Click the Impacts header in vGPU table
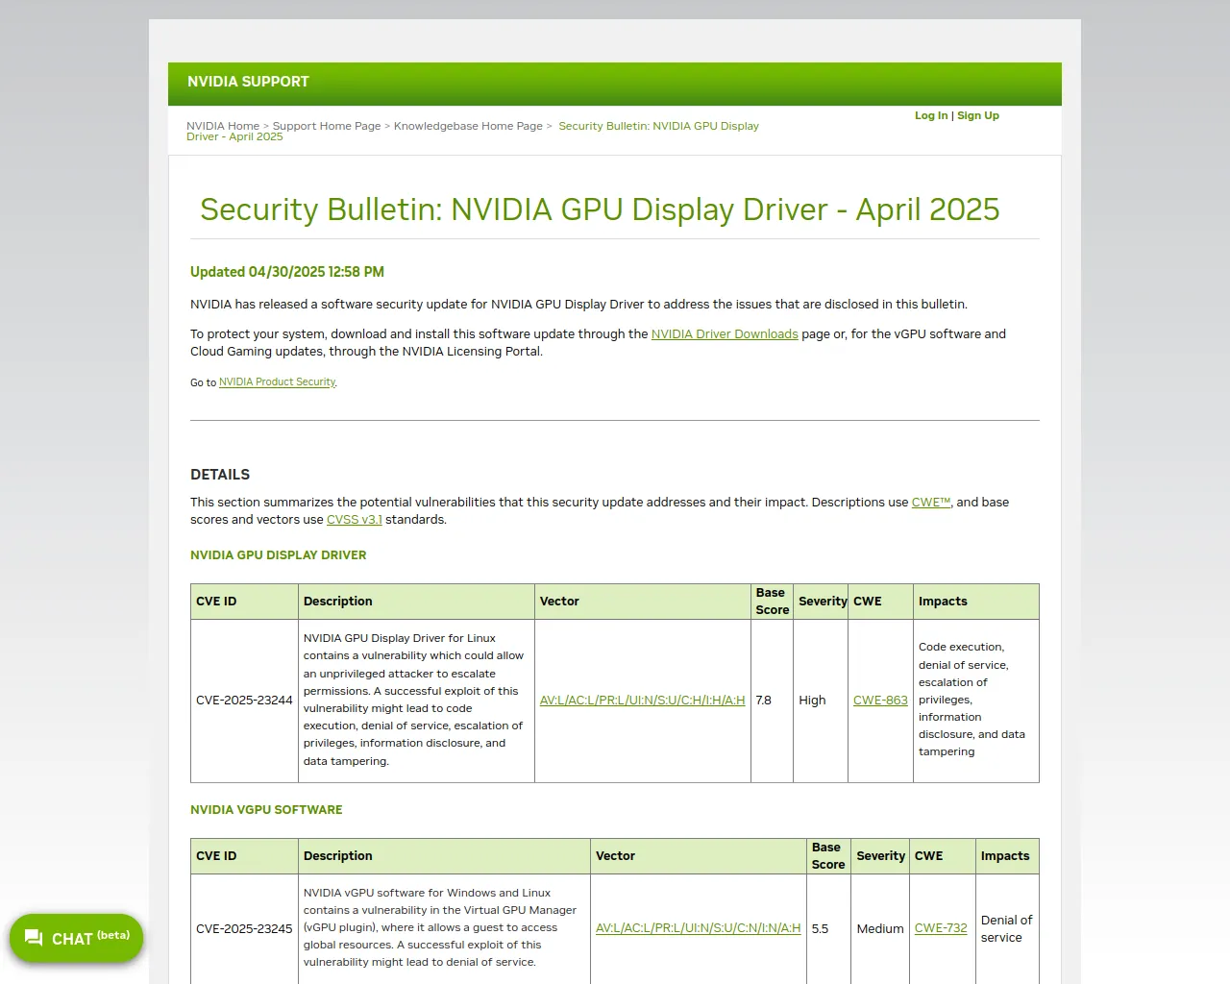Screen dimensions: 1230x984 [x=1007, y=856]
